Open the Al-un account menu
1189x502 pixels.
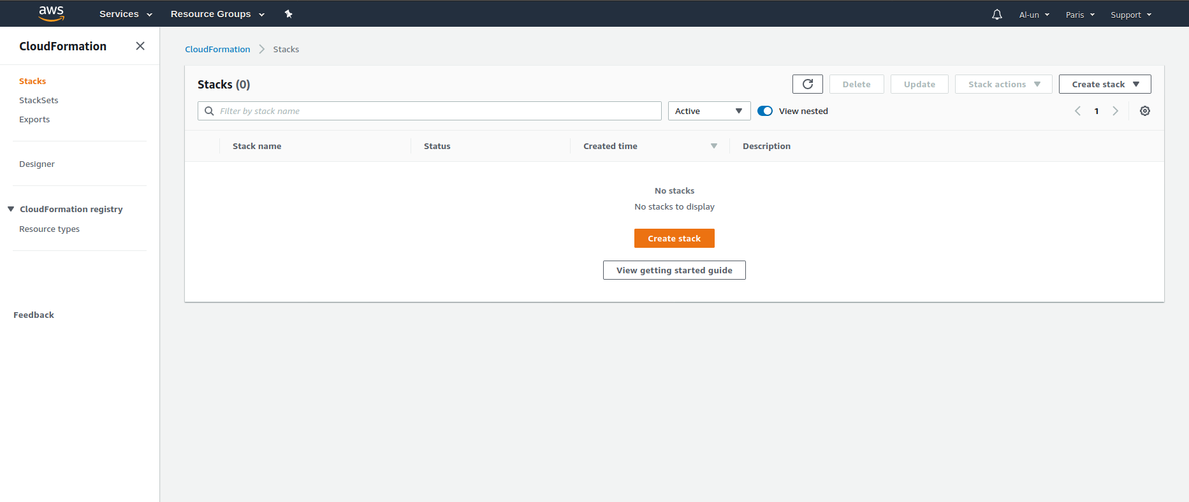pyautogui.click(x=1034, y=15)
